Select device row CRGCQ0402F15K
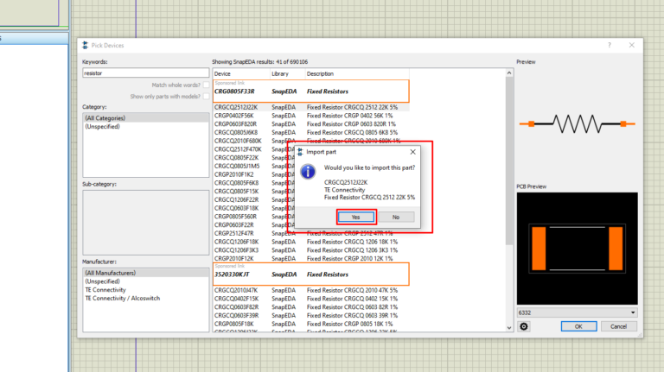Image resolution: width=664 pixels, height=372 pixels. tap(311, 299)
